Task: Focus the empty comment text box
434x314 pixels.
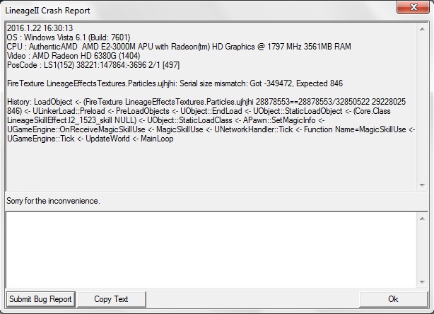Action: click(x=212, y=248)
